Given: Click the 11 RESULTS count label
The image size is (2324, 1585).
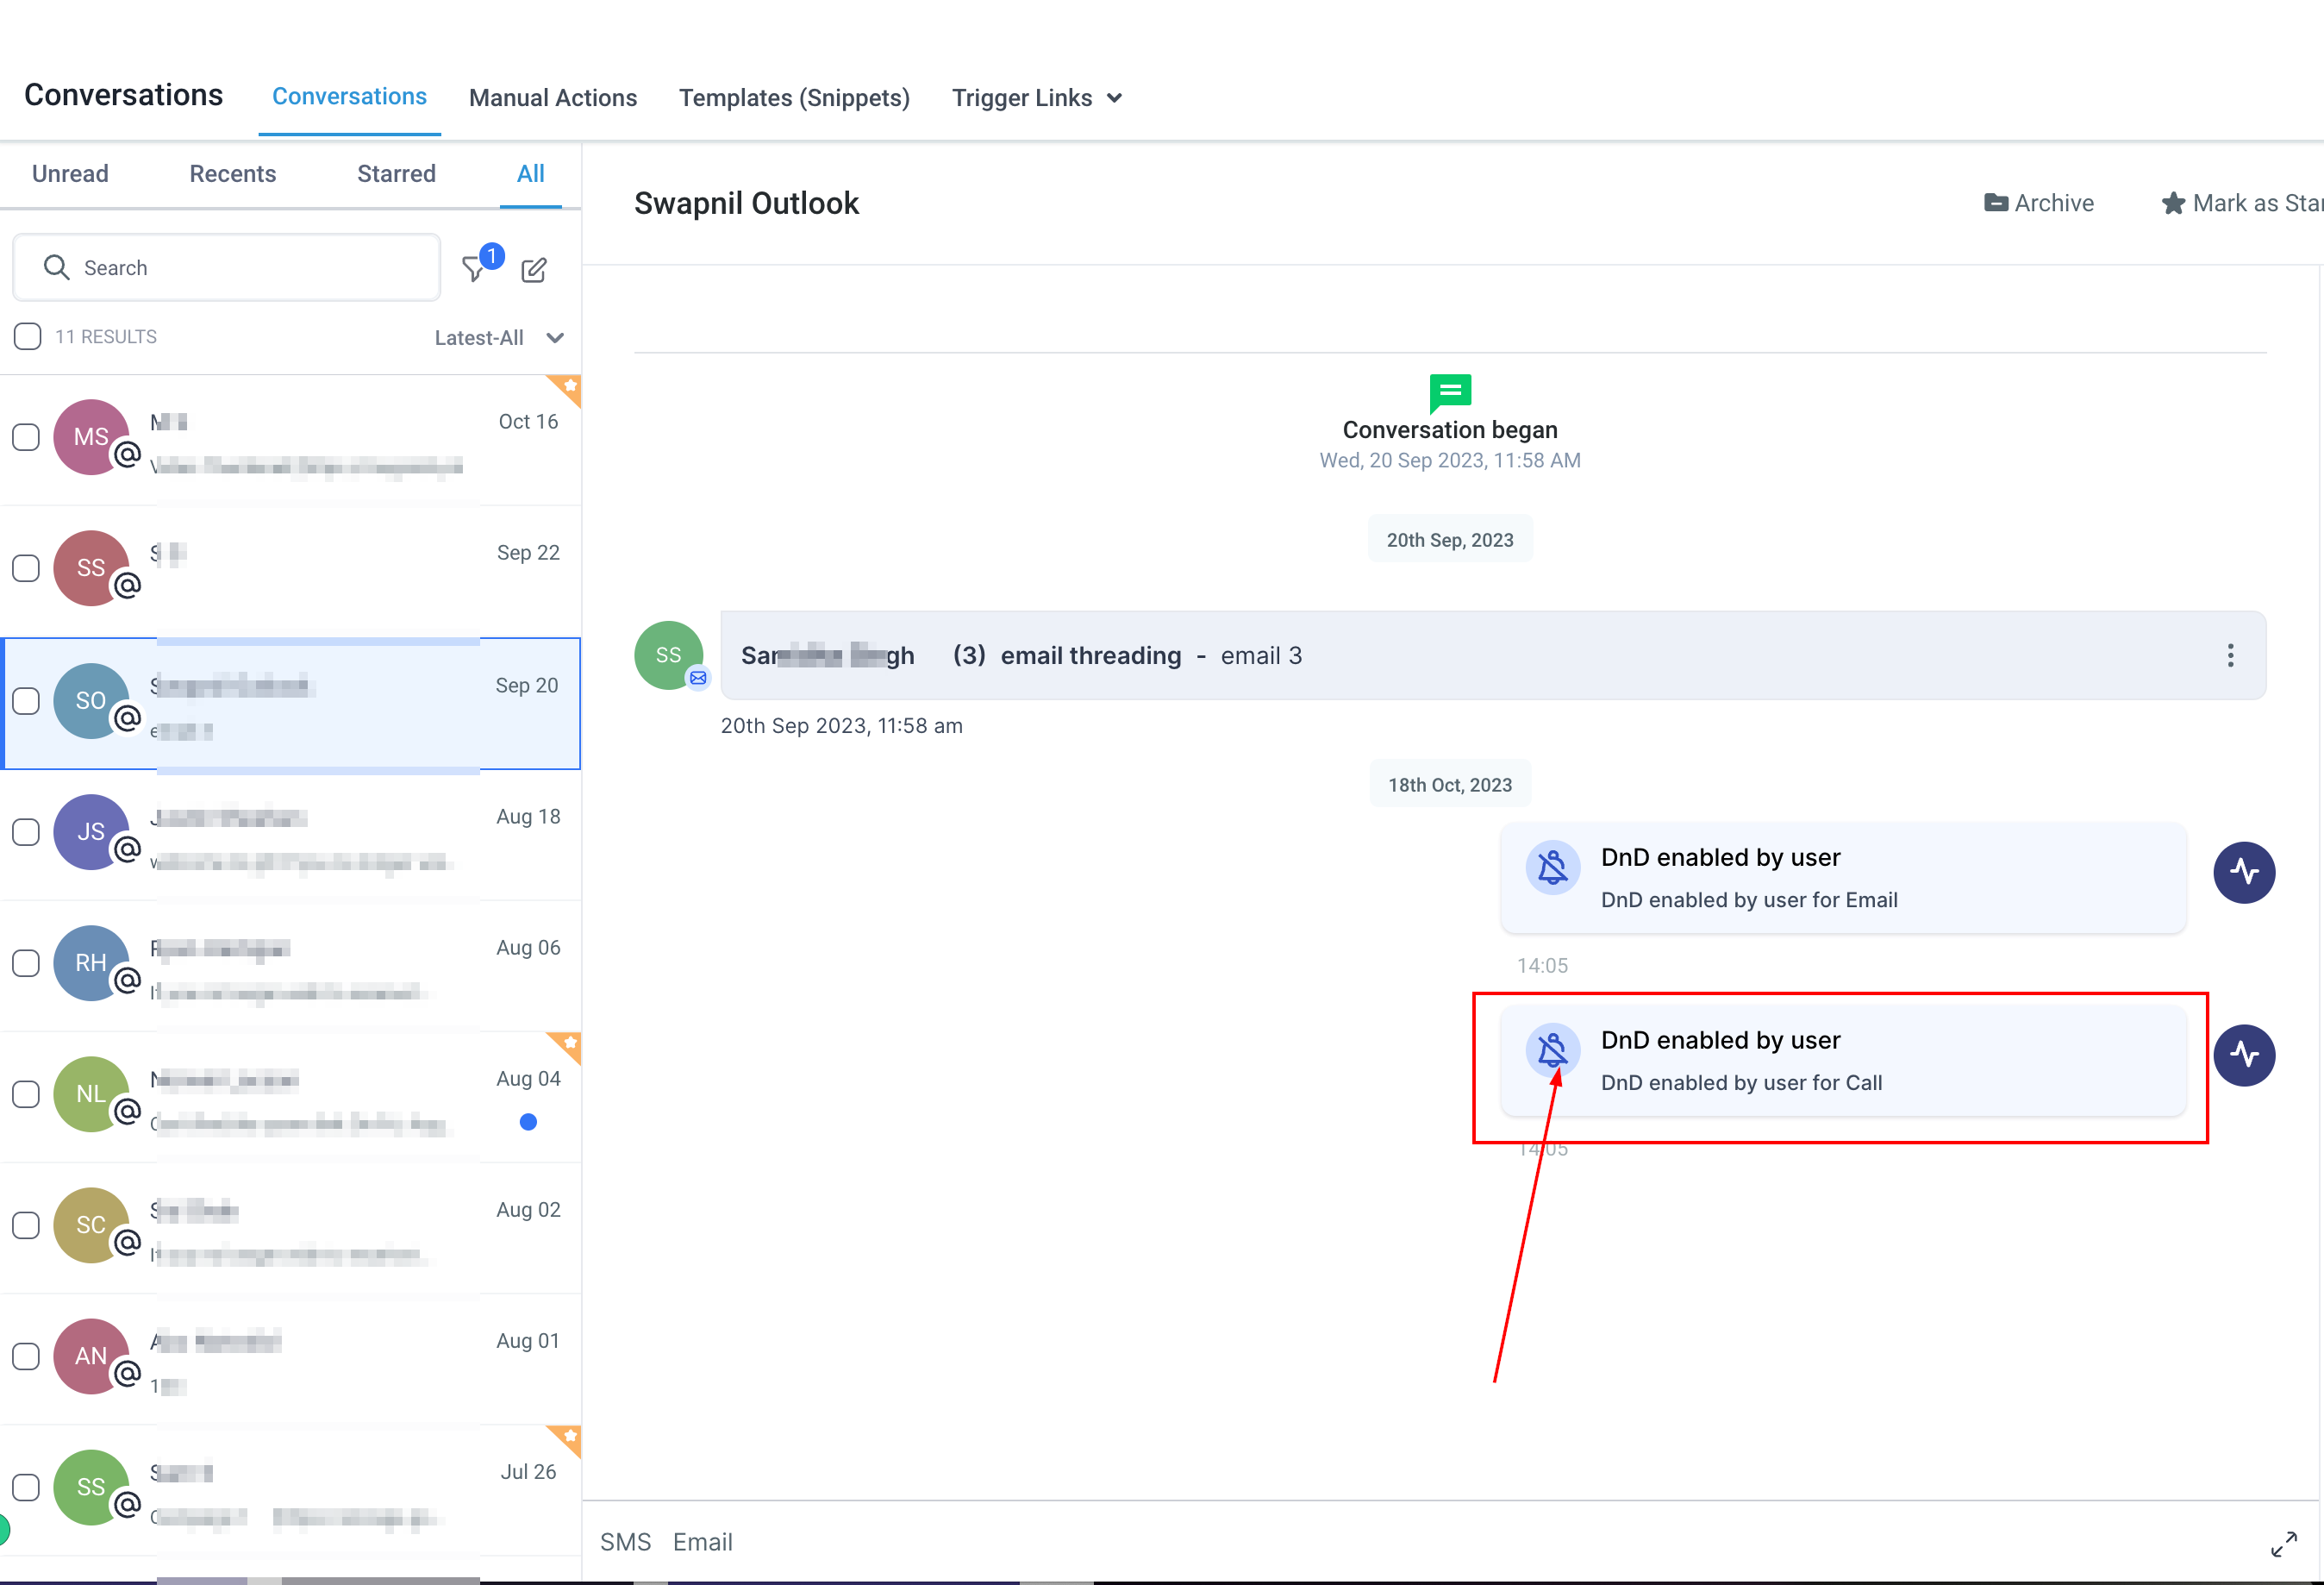Looking at the screenshot, I should [106, 337].
